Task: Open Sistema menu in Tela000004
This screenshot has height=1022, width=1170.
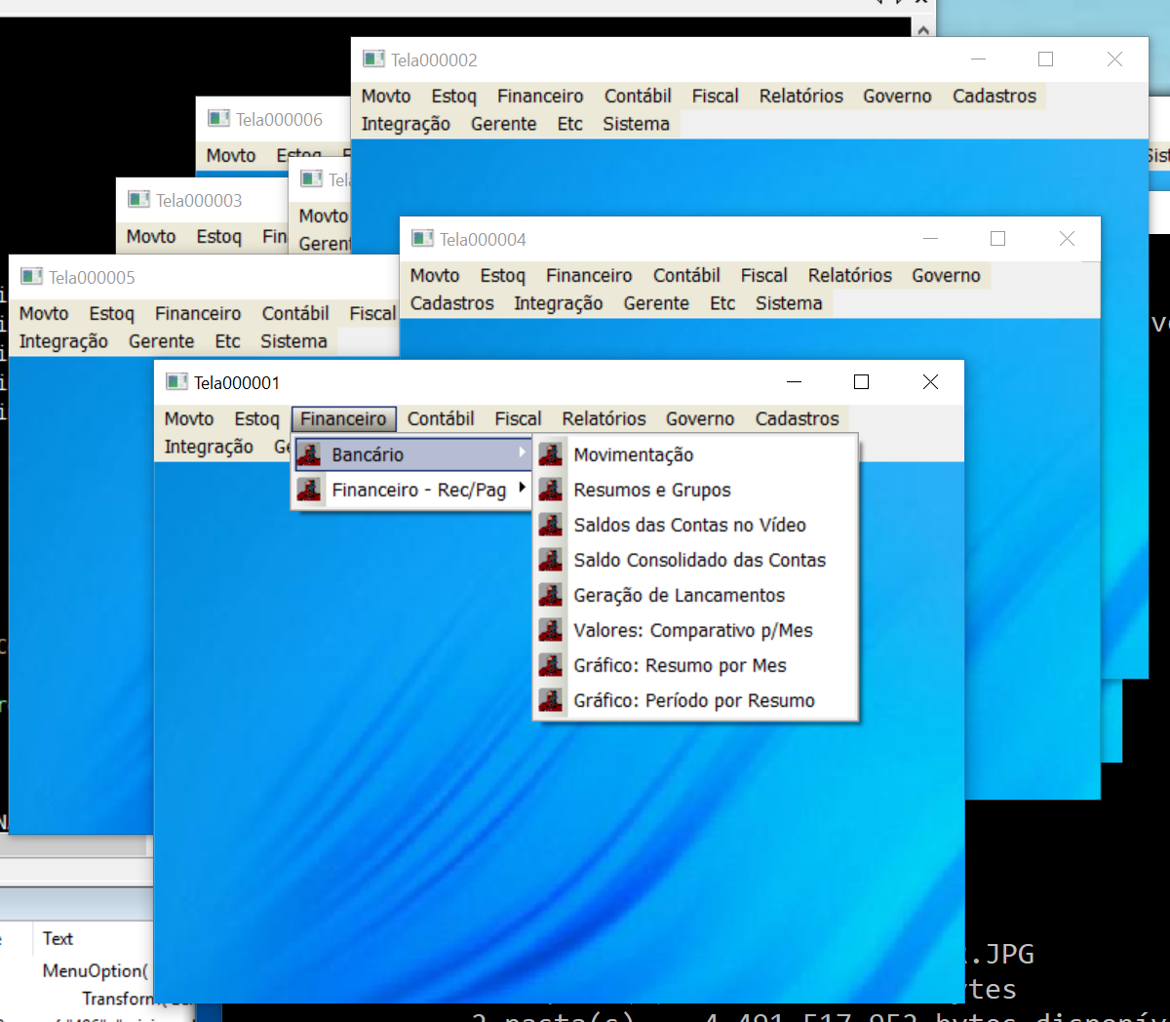Action: click(789, 303)
